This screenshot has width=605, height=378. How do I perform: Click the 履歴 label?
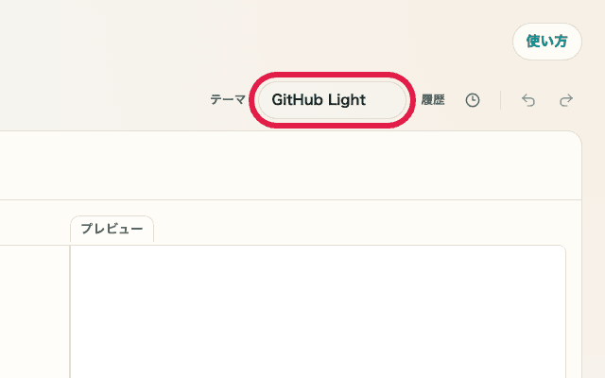[433, 100]
